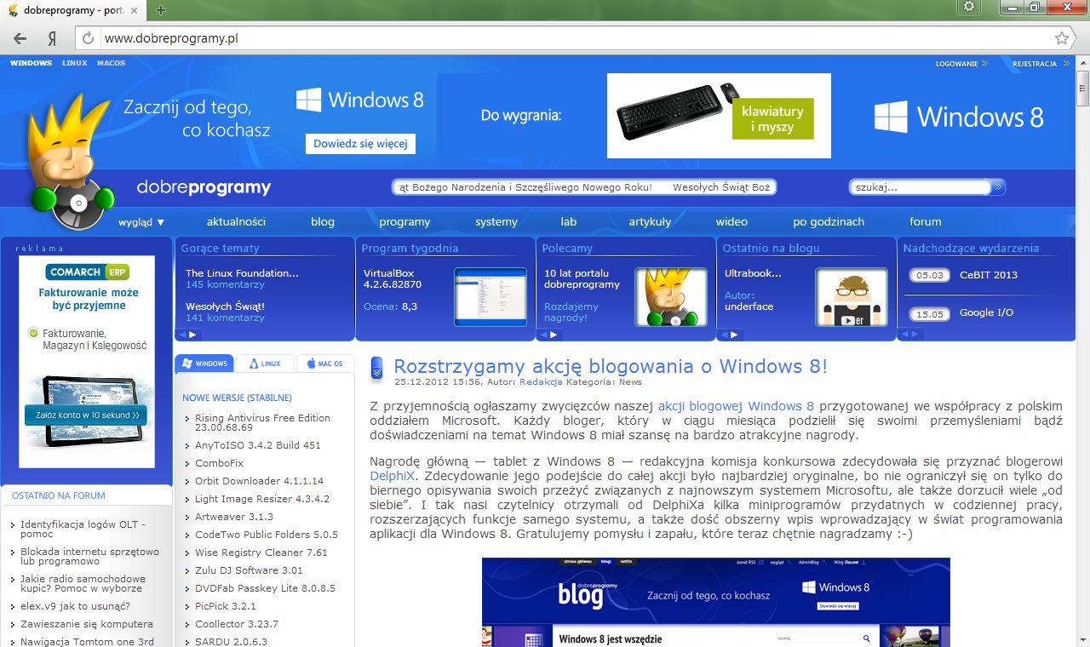
Task: Click the scrollbar up arrow
Action: click(1082, 63)
